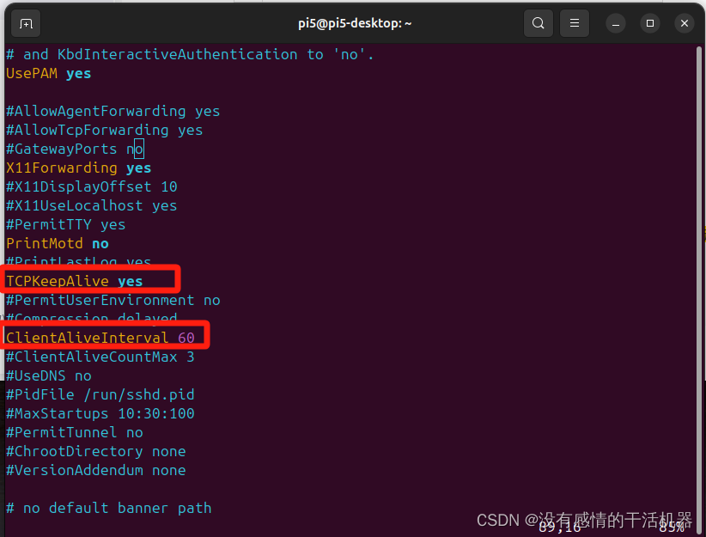Select the X11Forwarding yes setting

pos(77,168)
